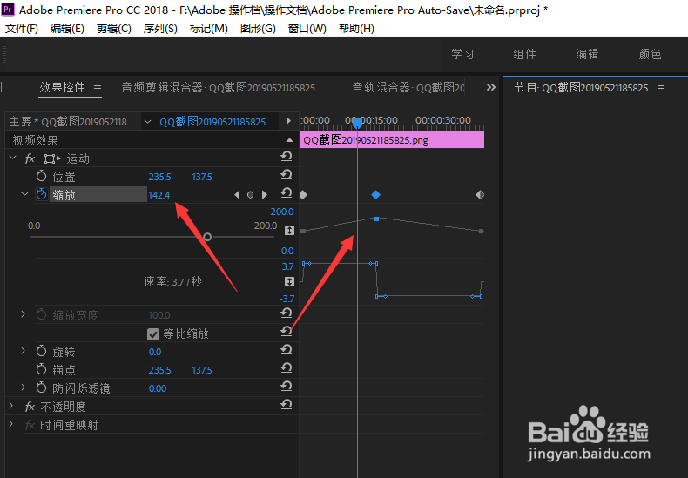This screenshot has width=688, height=478.
Task: Click the 旋转 value 0.0
Action: pyautogui.click(x=155, y=352)
